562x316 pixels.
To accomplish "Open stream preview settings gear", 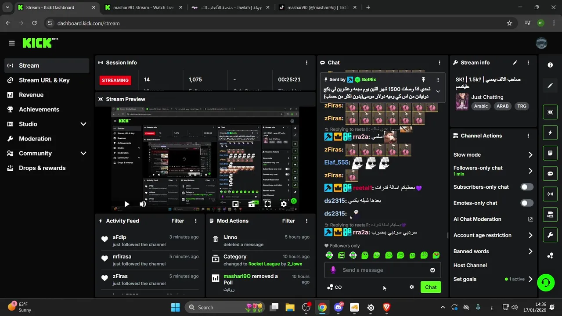I will [284, 204].
